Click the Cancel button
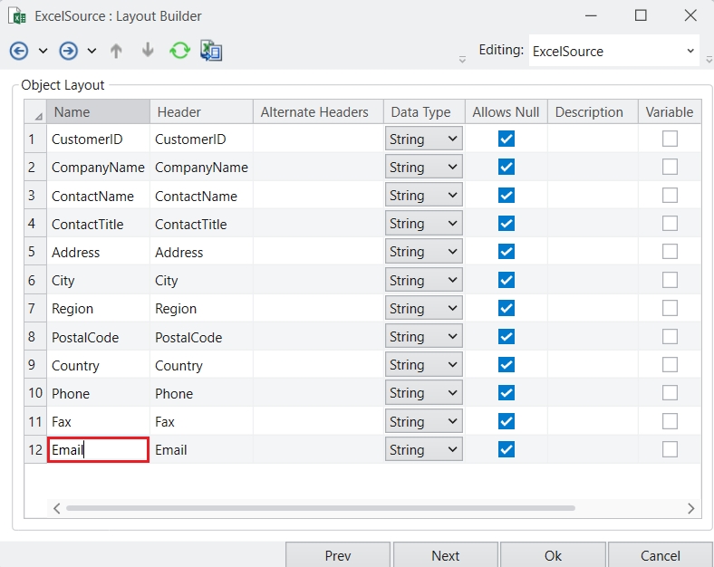Image resolution: width=714 pixels, height=567 pixels. coord(660,555)
